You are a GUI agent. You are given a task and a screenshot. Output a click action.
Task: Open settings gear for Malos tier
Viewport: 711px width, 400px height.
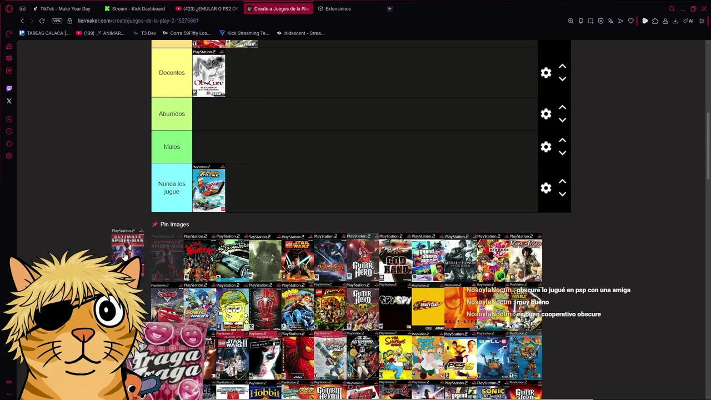coord(546,147)
